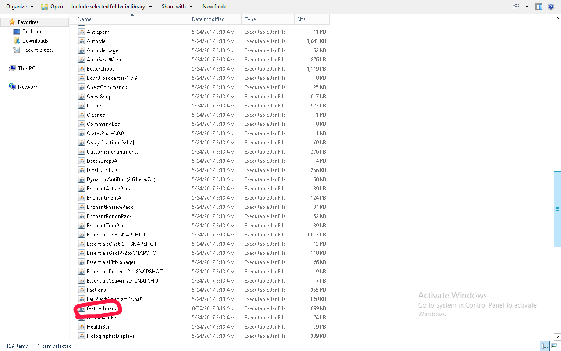Select the EssentialsProtect-2.x-SNAPSHOT file name
The width and height of the screenshot is (561, 351).
pos(124,272)
